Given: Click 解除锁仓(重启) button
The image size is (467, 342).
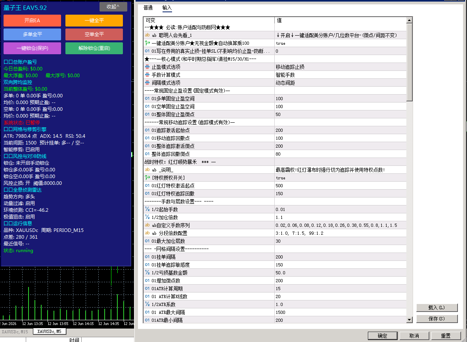Looking at the screenshot, I should click(x=94, y=48).
